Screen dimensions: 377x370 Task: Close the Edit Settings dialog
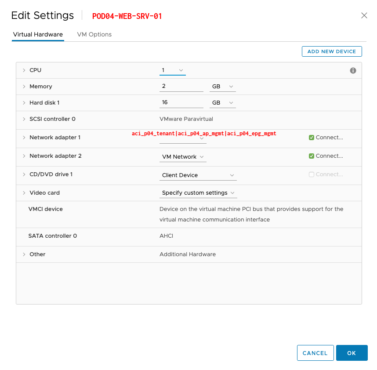[x=364, y=15]
